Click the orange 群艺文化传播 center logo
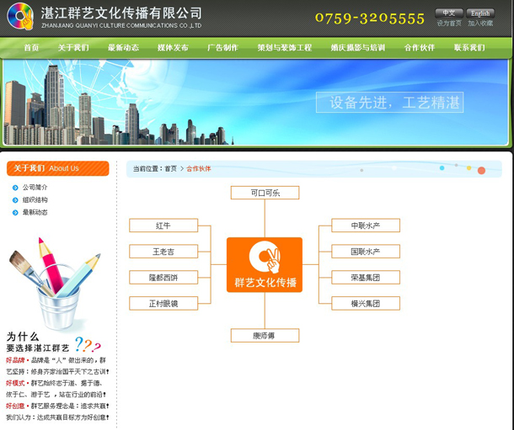514x430 pixels. (265, 264)
